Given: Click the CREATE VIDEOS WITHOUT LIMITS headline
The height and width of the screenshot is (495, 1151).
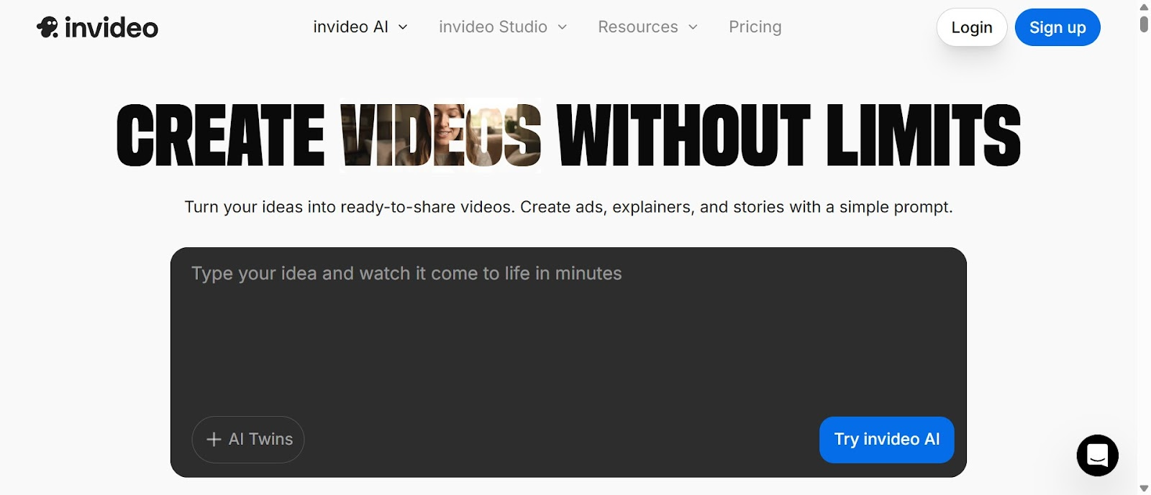Looking at the screenshot, I should coord(568,135).
